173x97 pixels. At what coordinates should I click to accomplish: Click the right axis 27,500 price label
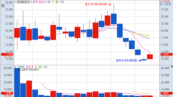[x=165, y=10]
